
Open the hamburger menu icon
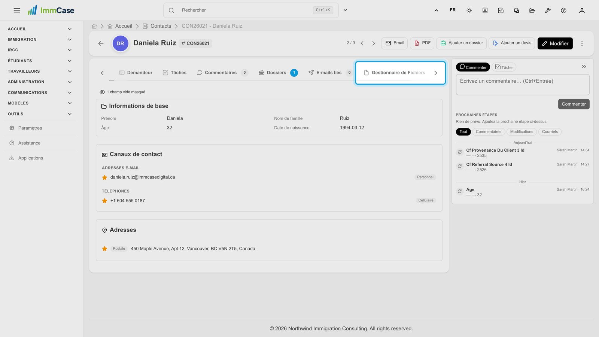click(x=17, y=10)
